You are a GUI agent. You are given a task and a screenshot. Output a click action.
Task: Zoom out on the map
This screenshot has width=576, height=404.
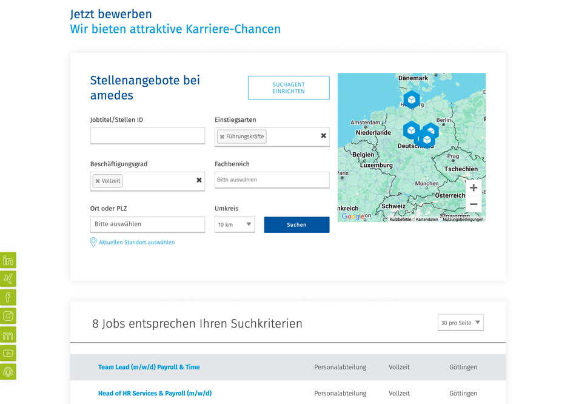click(474, 204)
